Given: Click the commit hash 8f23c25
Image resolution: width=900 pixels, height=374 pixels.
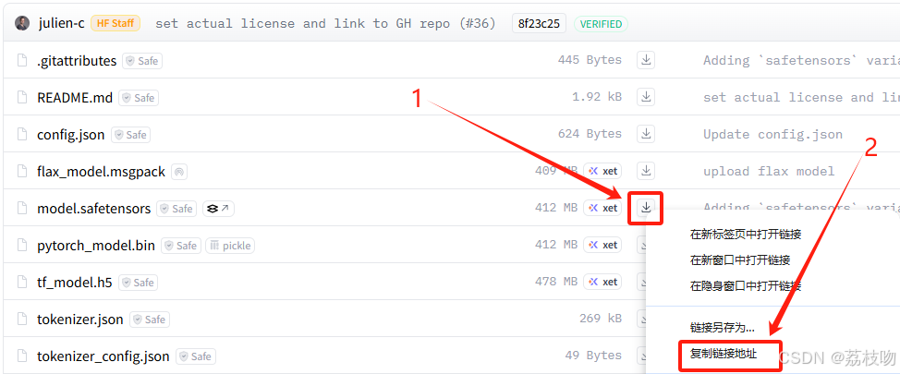Looking at the screenshot, I should point(539,24).
